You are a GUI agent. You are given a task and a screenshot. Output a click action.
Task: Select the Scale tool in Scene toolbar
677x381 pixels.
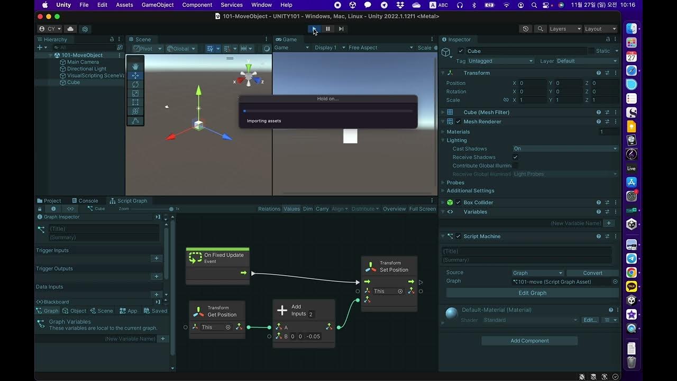[135, 93]
